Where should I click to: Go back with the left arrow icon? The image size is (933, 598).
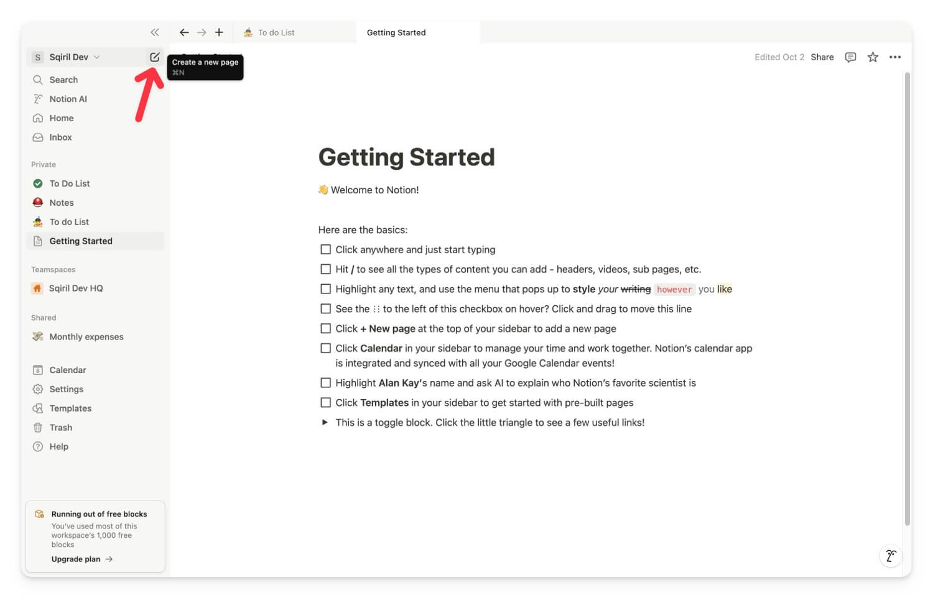pos(184,32)
